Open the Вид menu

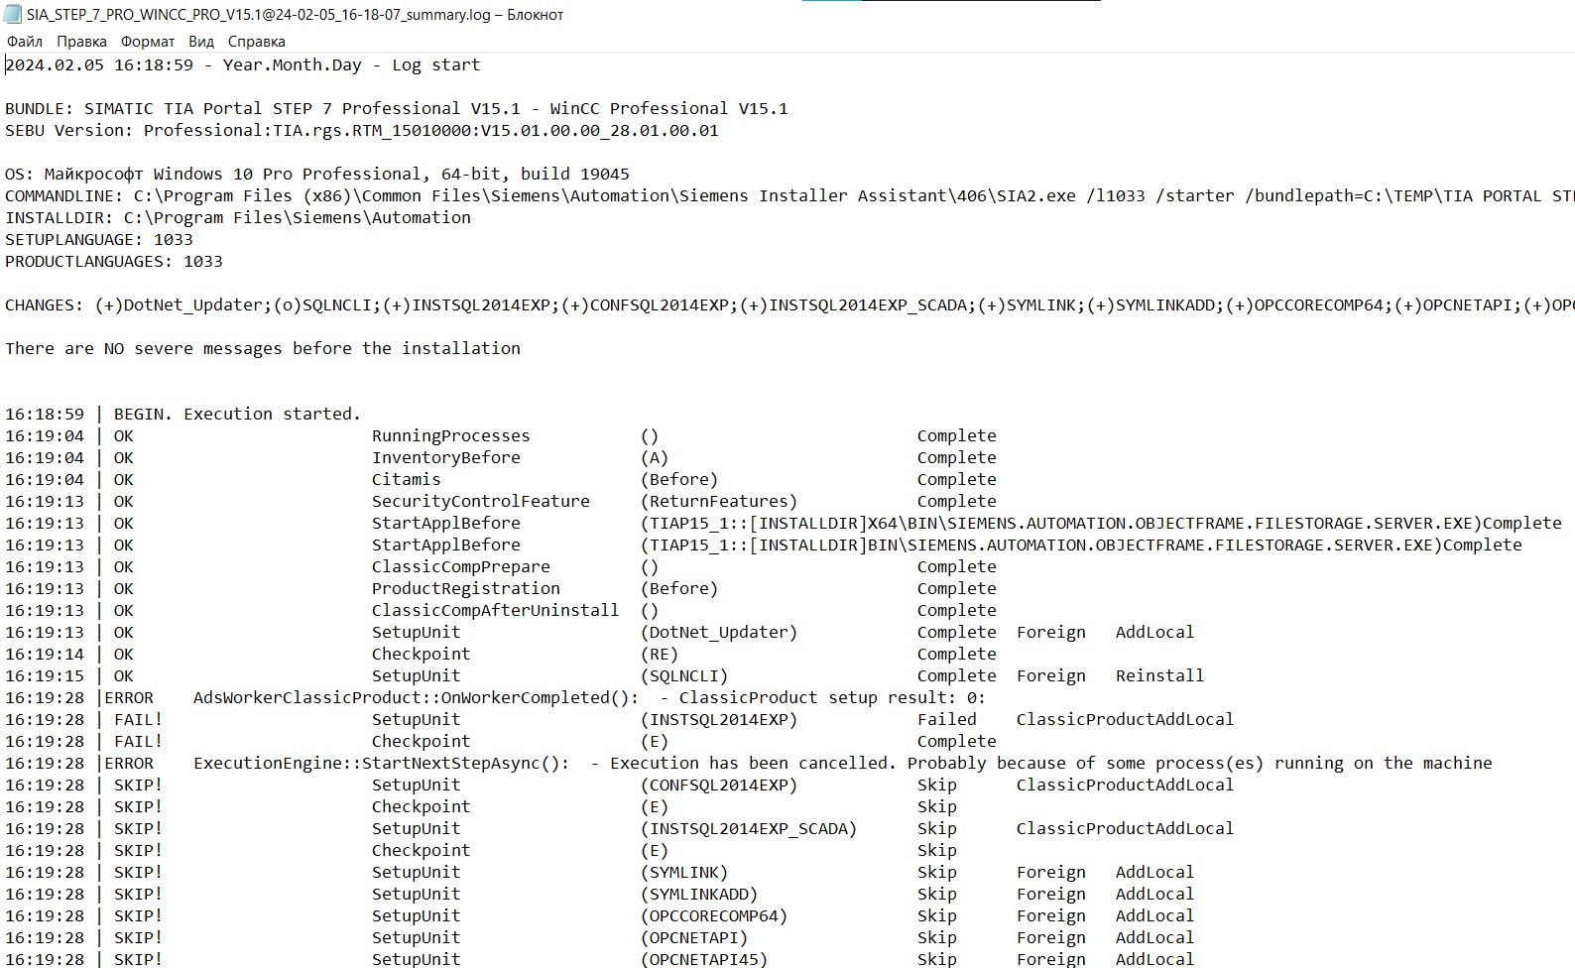point(201,42)
